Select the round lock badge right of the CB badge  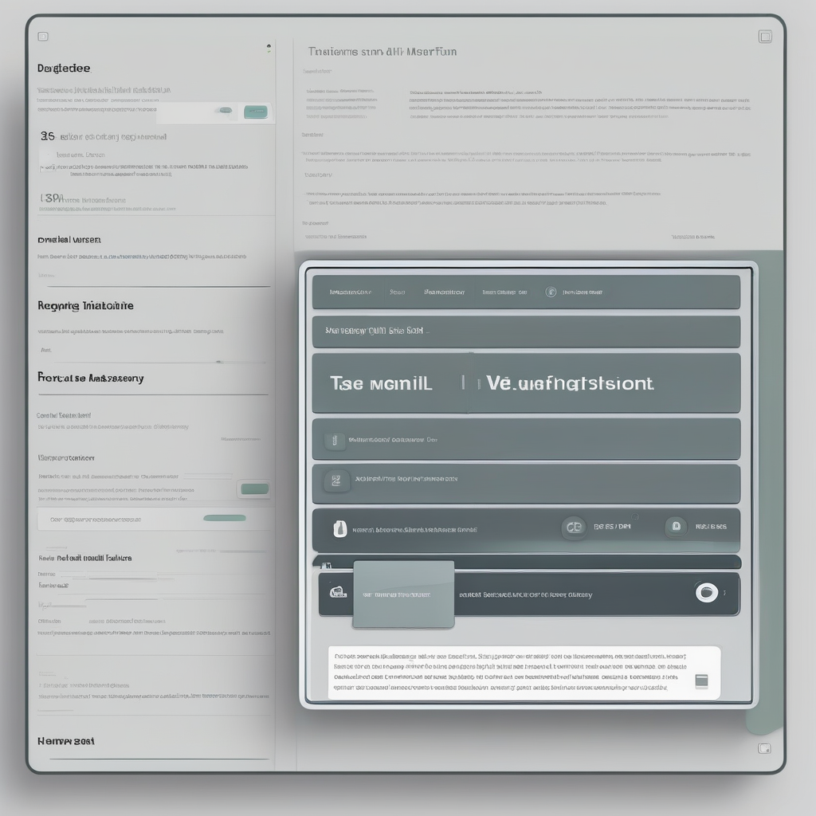(x=675, y=528)
